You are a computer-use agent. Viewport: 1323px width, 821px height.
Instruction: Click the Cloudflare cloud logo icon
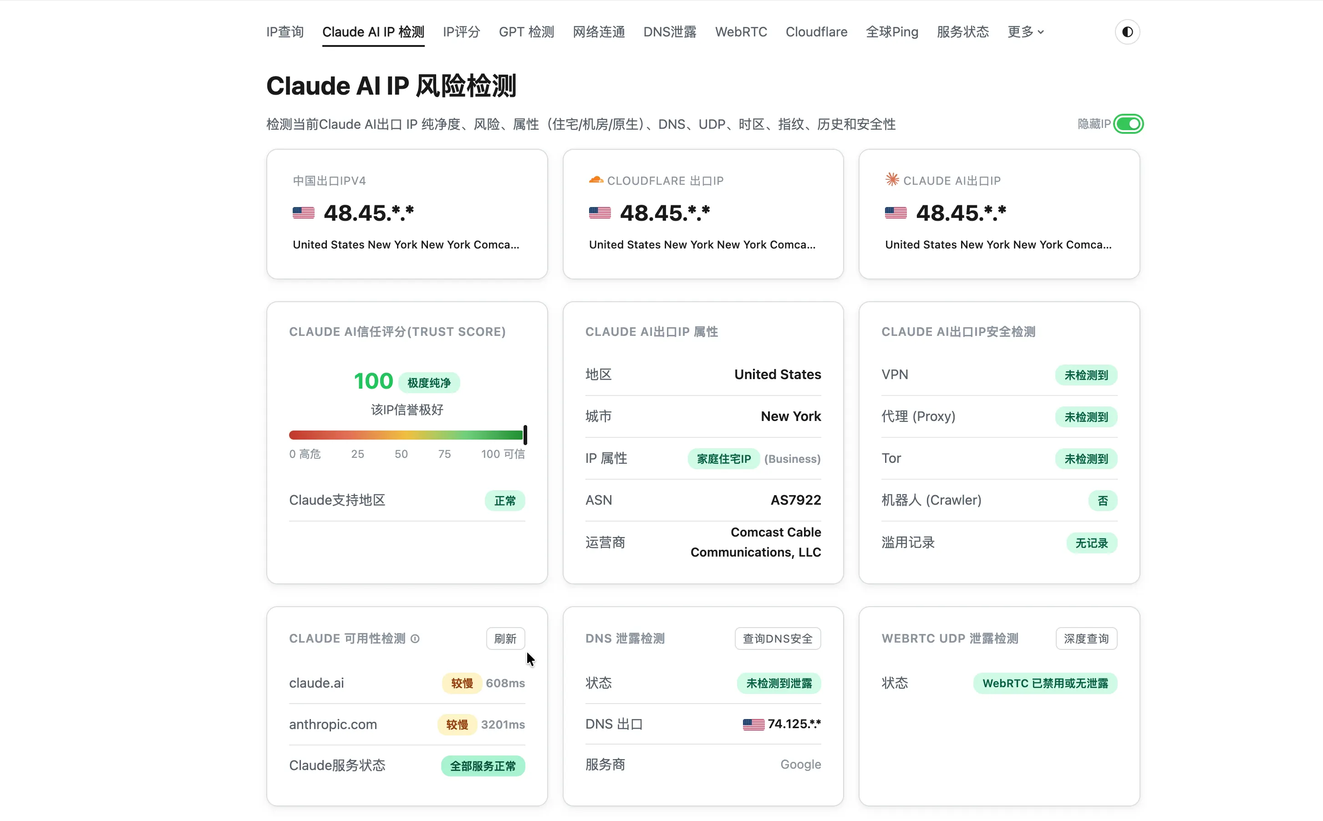click(x=596, y=180)
